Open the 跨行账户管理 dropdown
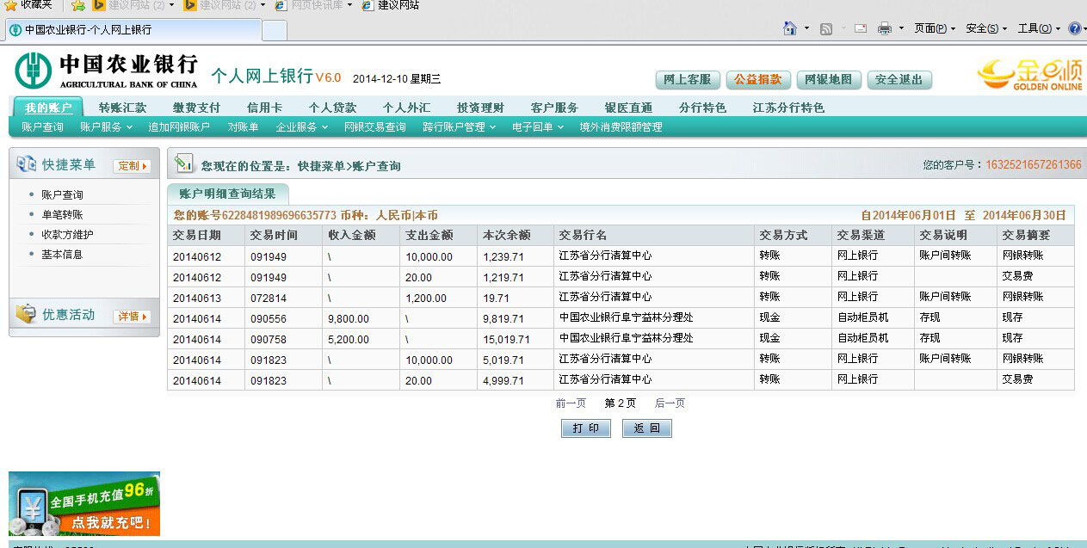The height and width of the screenshot is (548, 1087). [459, 127]
